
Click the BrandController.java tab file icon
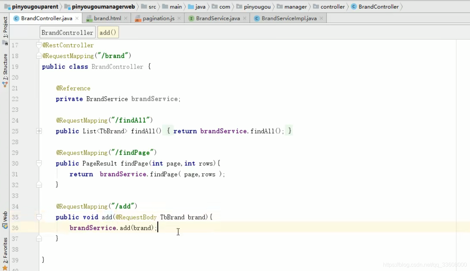tap(16, 19)
